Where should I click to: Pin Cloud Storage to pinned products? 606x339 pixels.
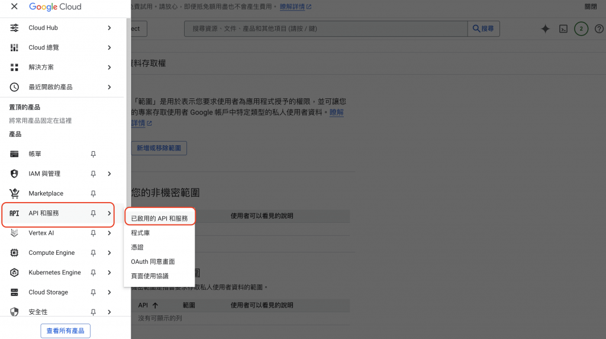coord(93,292)
